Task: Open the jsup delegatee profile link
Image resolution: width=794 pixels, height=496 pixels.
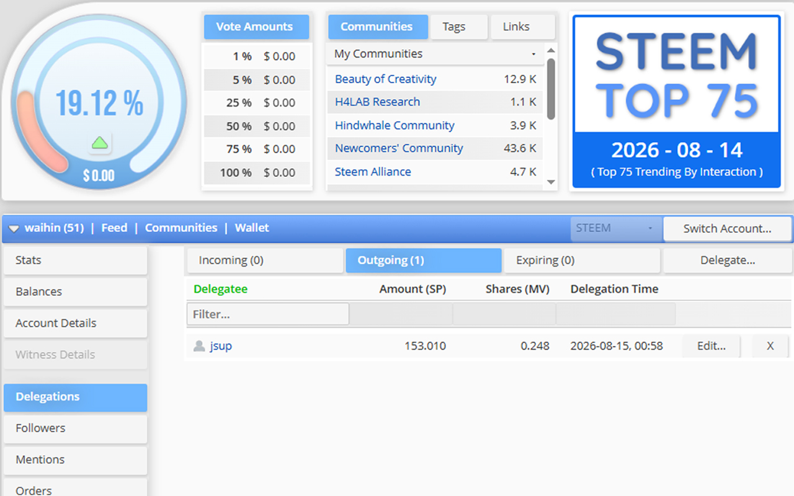Action: (221, 346)
